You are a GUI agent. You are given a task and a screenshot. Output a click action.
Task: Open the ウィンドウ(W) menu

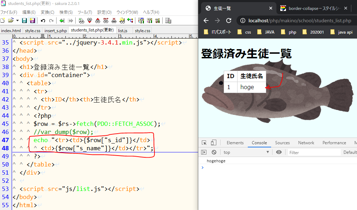point(127,12)
